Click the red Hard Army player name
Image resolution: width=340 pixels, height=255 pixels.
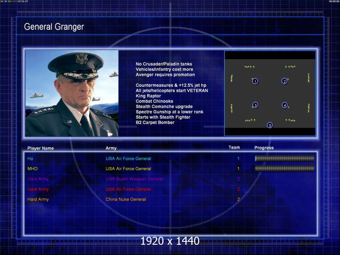pyautogui.click(x=38, y=189)
